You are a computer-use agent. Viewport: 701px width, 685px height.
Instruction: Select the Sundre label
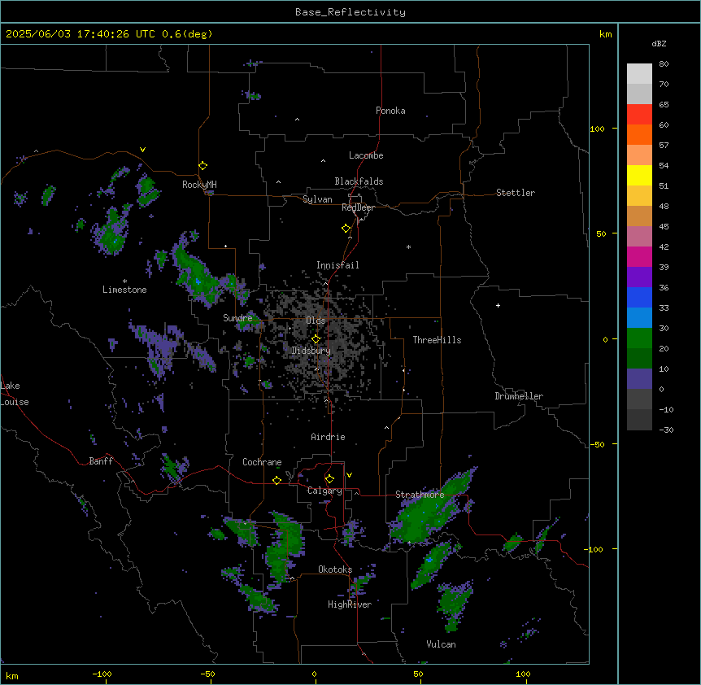coord(237,318)
